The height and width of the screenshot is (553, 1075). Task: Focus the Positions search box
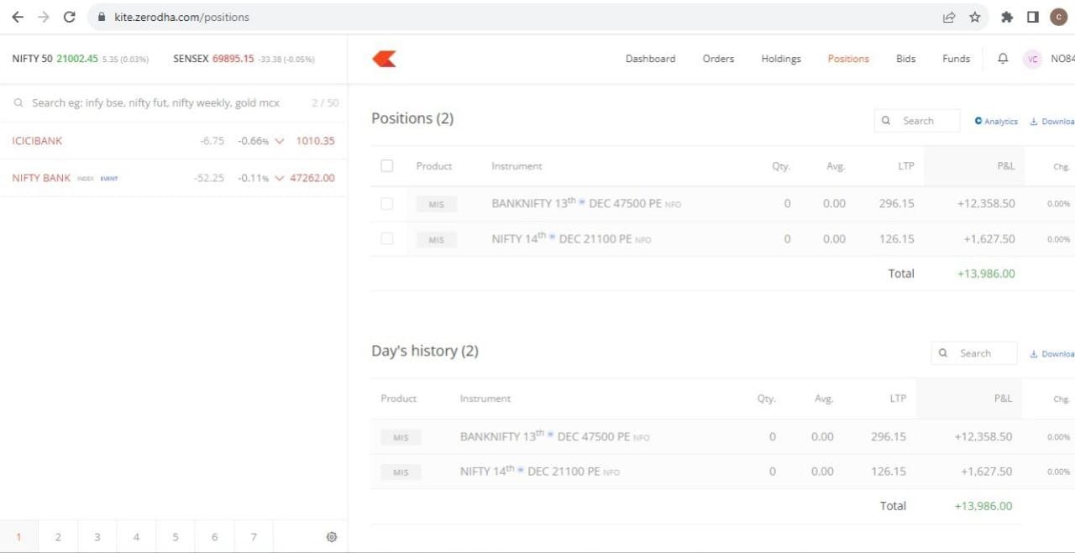pyautogui.click(x=917, y=121)
